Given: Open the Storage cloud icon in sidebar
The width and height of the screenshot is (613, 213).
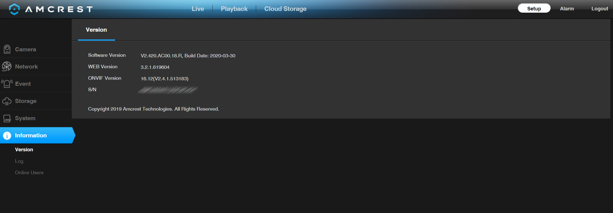Looking at the screenshot, I should [x=7, y=101].
